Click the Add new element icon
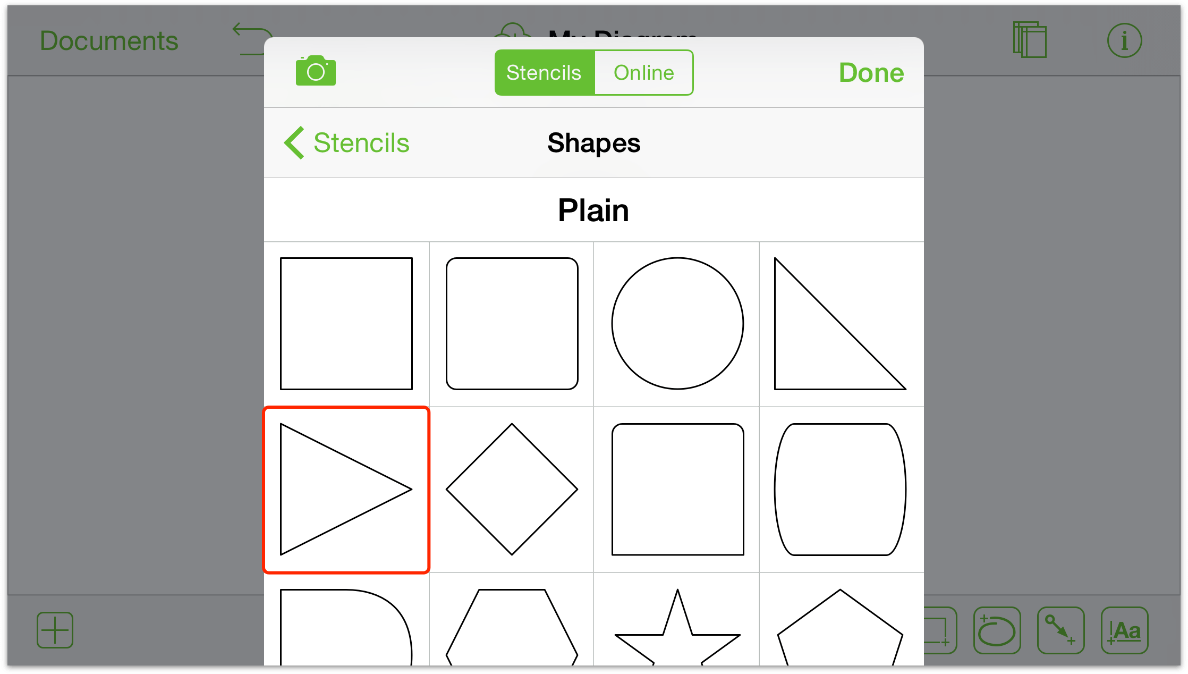Screen dimensions: 1188x674 coord(54,628)
